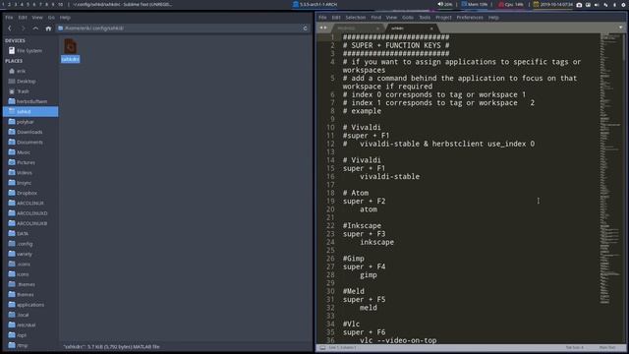
Task: Click the memory usage indicator
Action: pos(475,4)
